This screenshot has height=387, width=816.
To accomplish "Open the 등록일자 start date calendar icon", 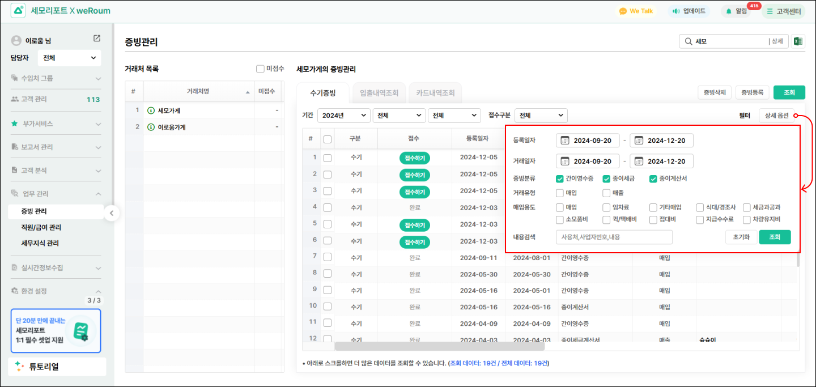I will click(x=565, y=141).
